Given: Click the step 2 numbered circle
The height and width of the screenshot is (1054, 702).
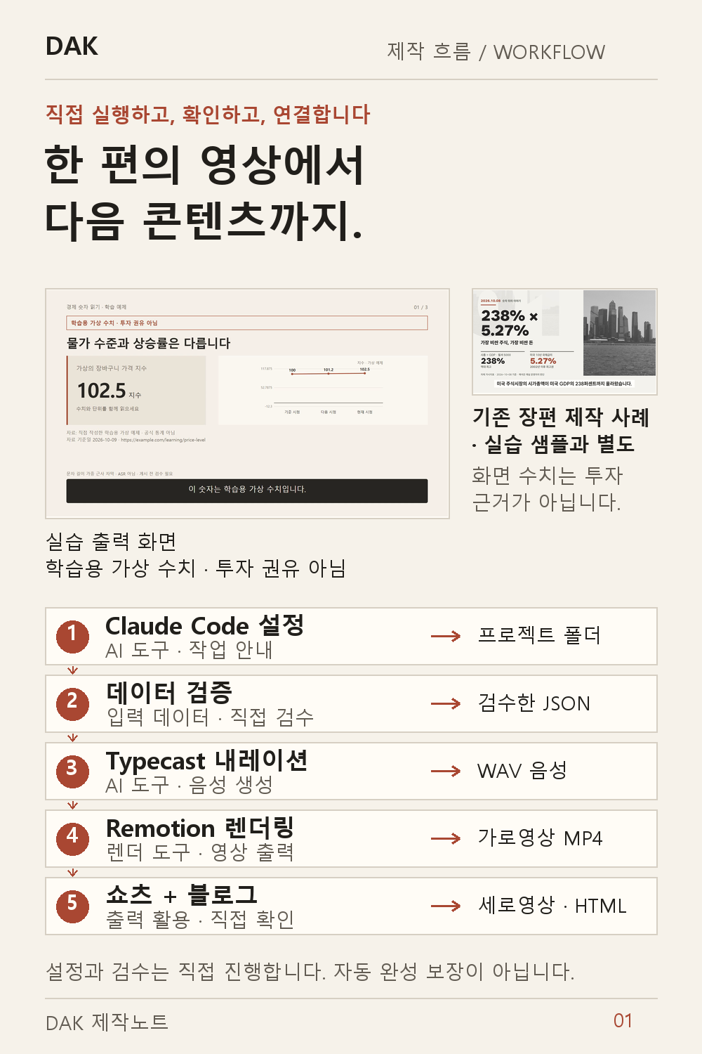Looking at the screenshot, I should point(72,703).
